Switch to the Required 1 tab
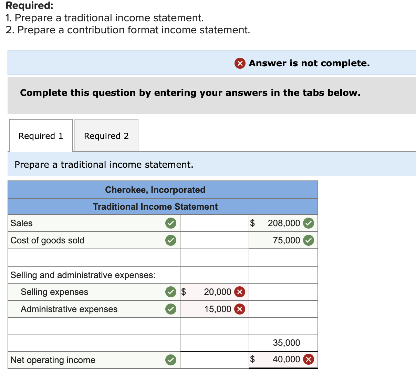Image resolution: width=416 pixels, height=374 pixels. [x=41, y=135]
